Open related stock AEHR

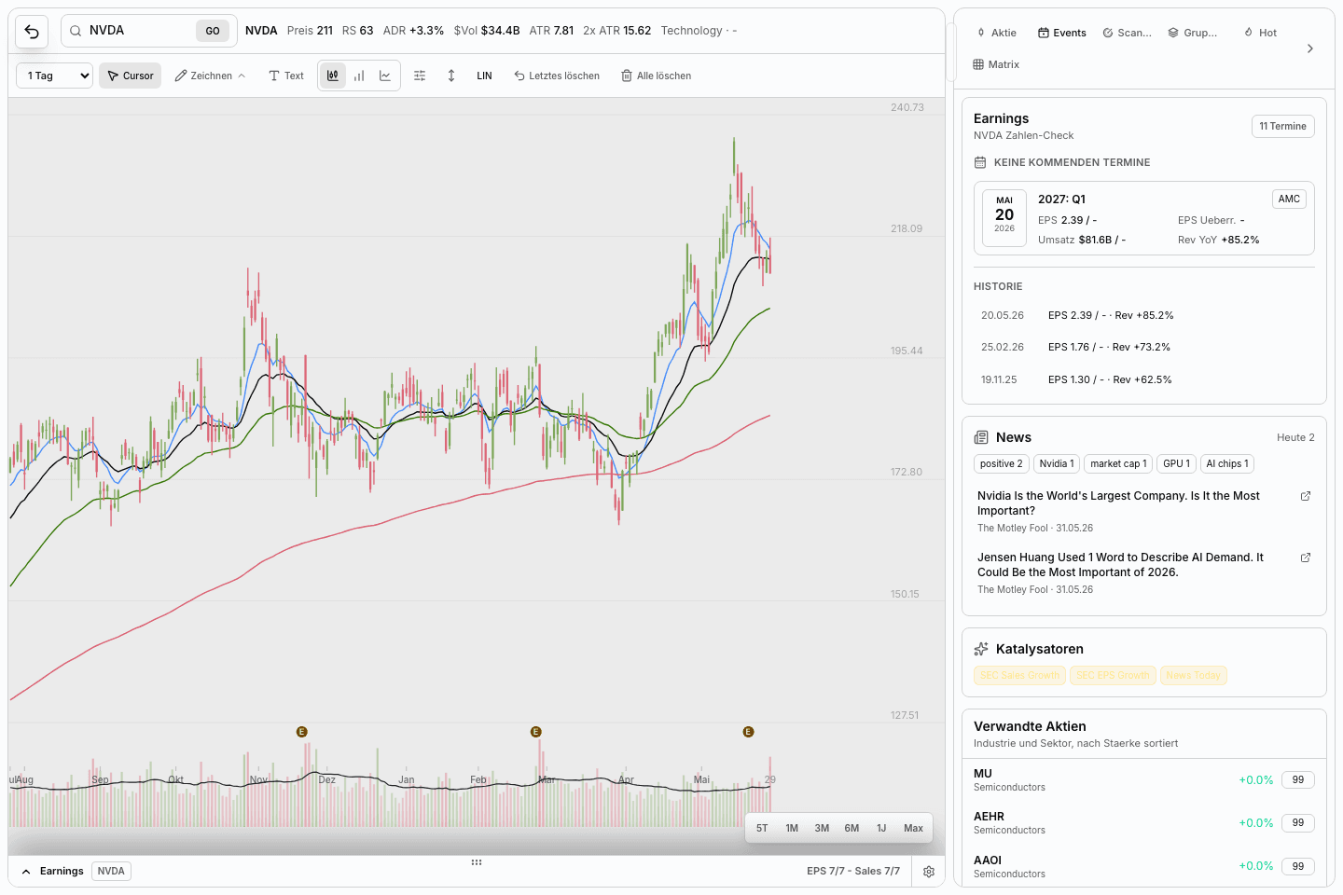click(1144, 822)
